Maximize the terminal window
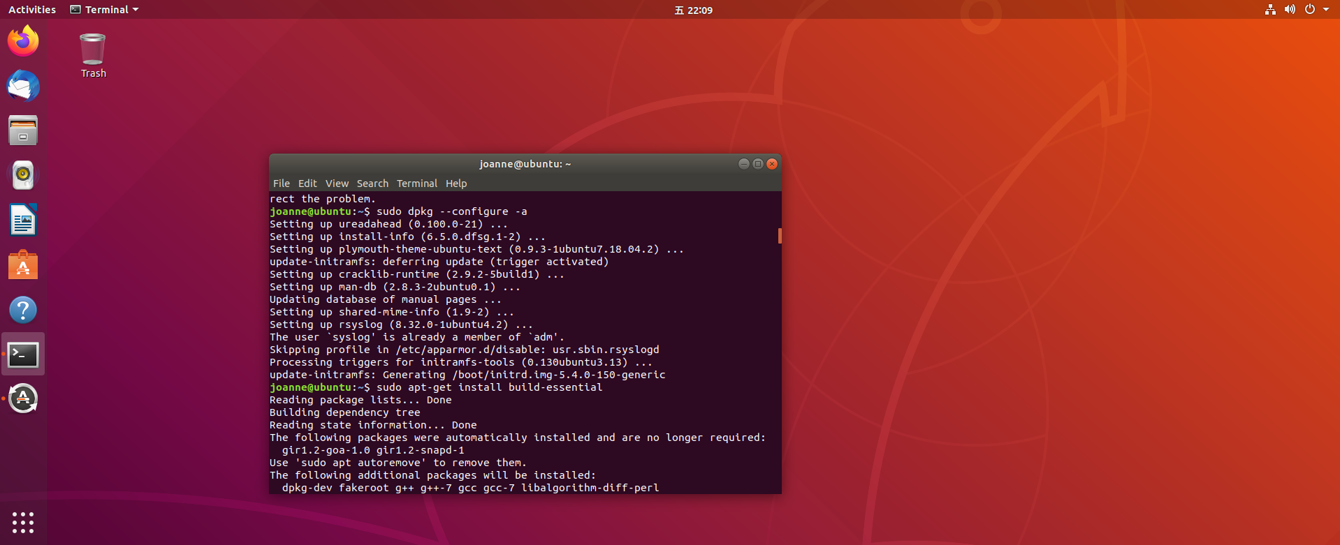The image size is (1340, 545). point(758,164)
